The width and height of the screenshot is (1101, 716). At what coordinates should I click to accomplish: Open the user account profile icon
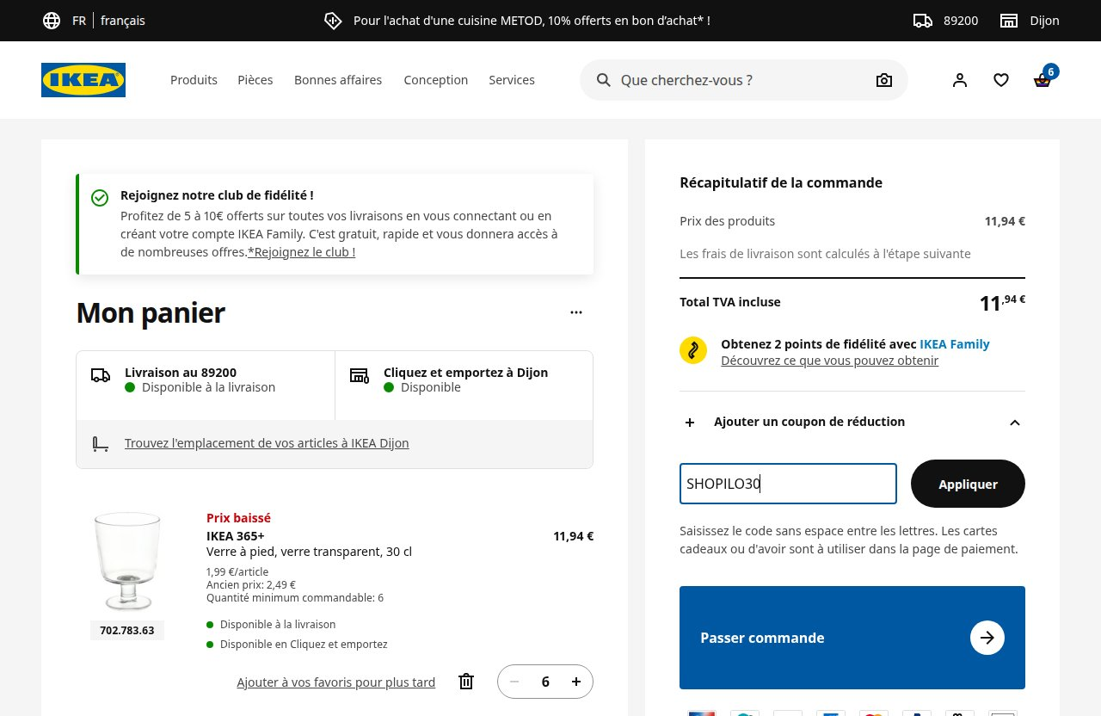[960, 80]
